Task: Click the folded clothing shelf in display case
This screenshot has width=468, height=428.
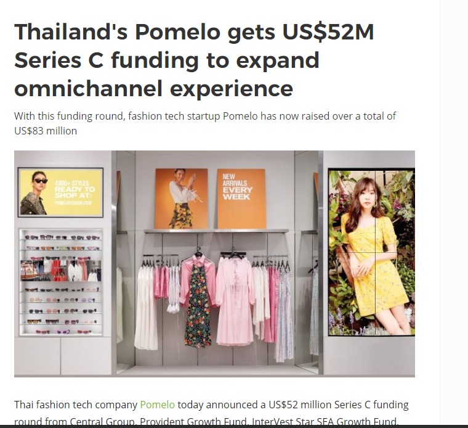Action: tap(61, 271)
